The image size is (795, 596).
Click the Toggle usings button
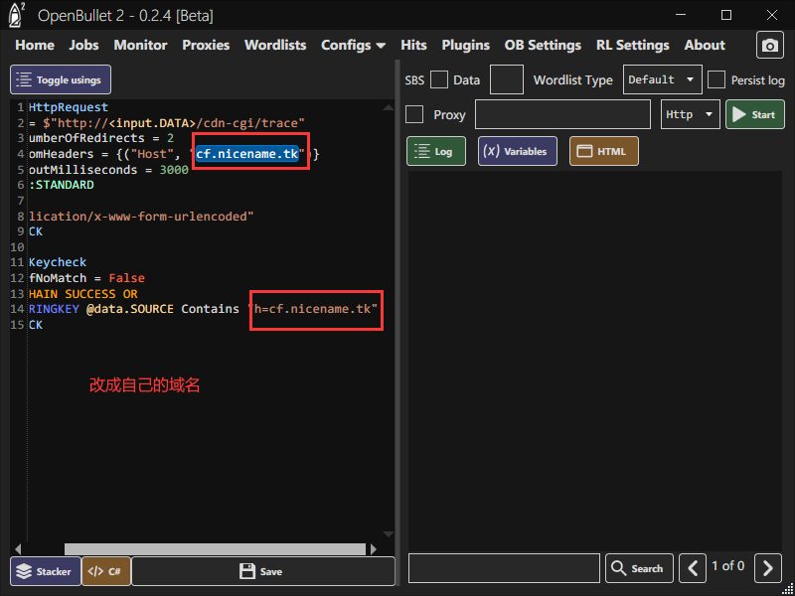click(x=62, y=79)
